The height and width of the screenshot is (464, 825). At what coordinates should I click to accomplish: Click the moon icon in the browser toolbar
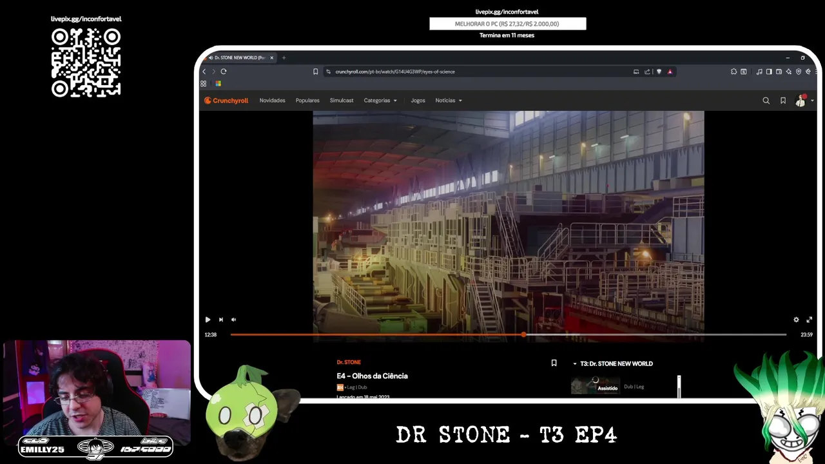click(x=808, y=72)
